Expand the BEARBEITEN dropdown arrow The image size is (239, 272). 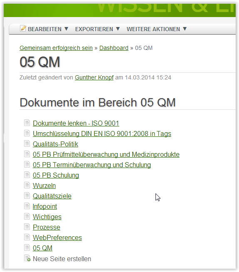point(66,29)
